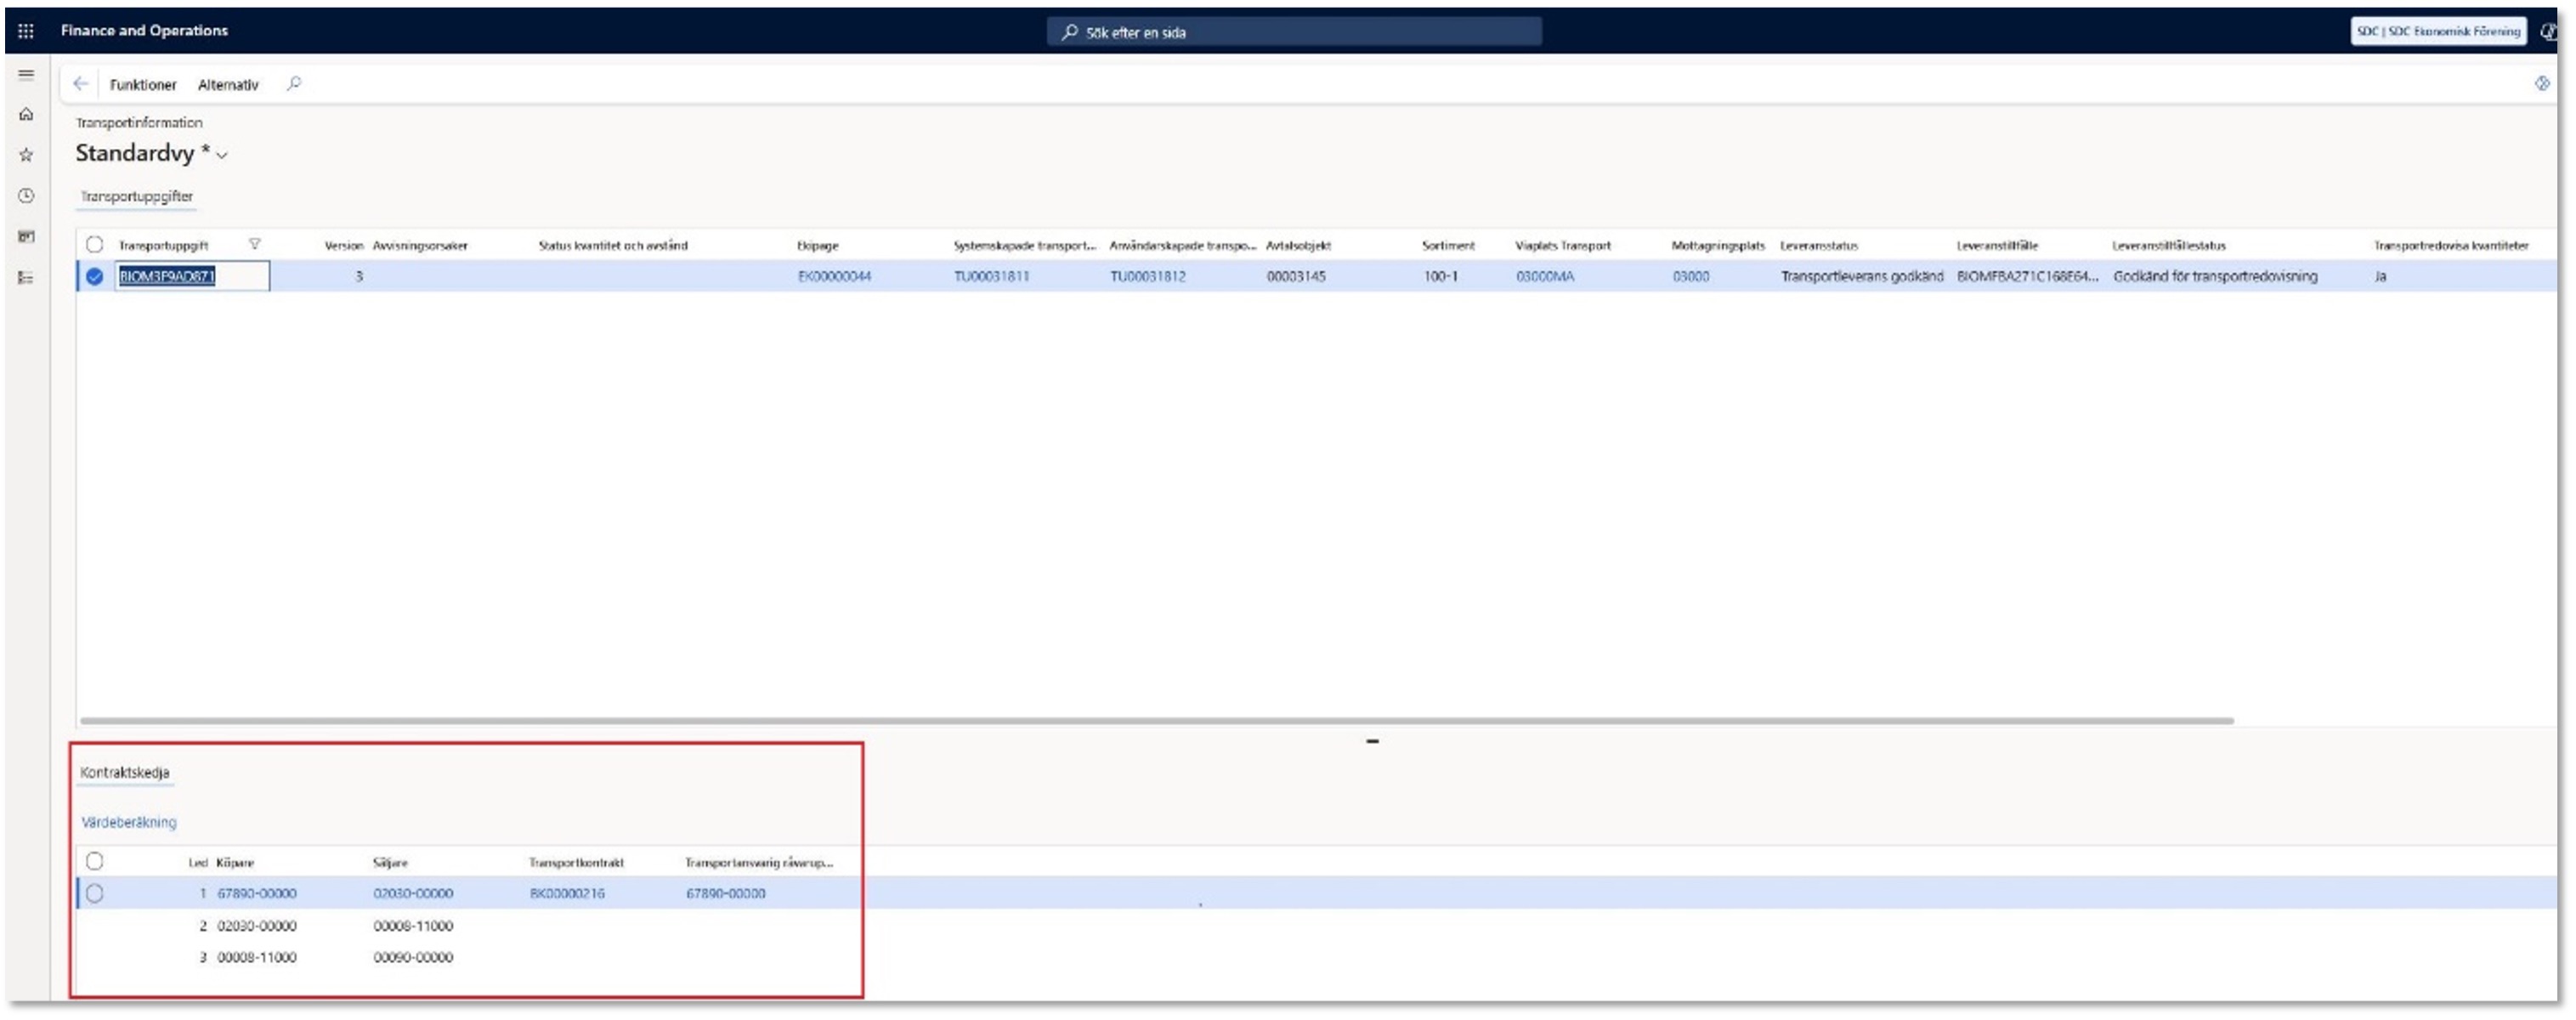The width and height of the screenshot is (2576, 1020).
Task: Click the Säljare column header
Action: point(390,863)
